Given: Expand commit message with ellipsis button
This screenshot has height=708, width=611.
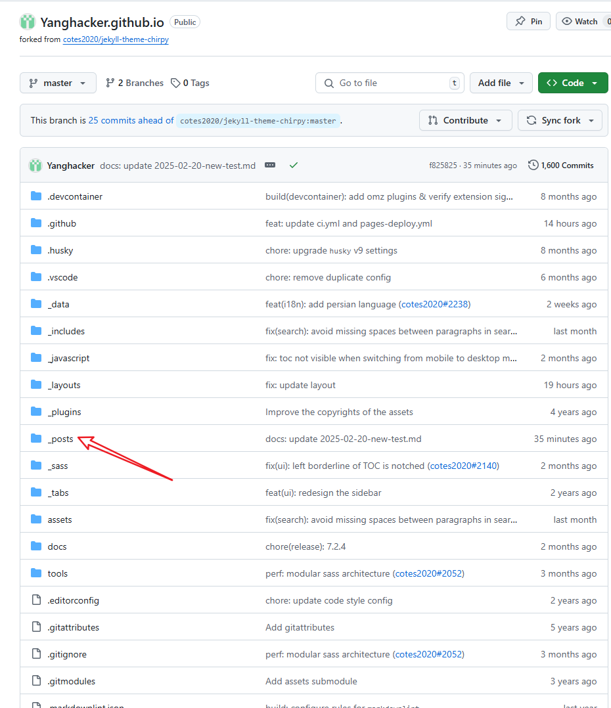Looking at the screenshot, I should click(270, 166).
